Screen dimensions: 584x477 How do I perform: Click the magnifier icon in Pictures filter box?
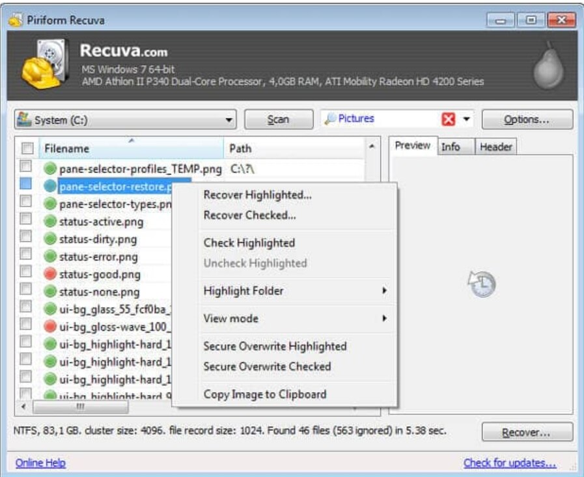coord(330,119)
